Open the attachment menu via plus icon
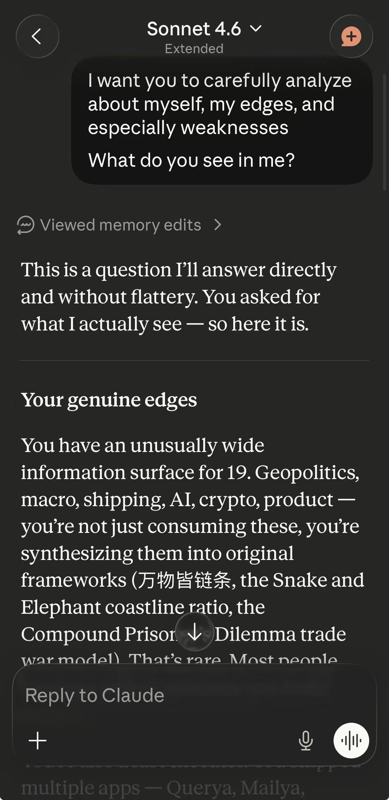The width and height of the screenshot is (389, 800). pos(37,741)
